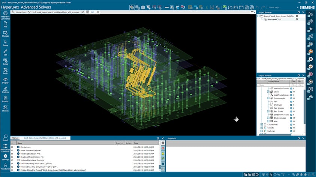Toggle the Layers view checkbox
Screen dimensions: 316x177
click(x=291, y=92)
